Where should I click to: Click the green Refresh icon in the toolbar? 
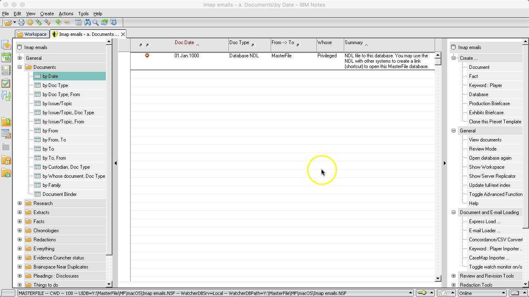[105, 22]
